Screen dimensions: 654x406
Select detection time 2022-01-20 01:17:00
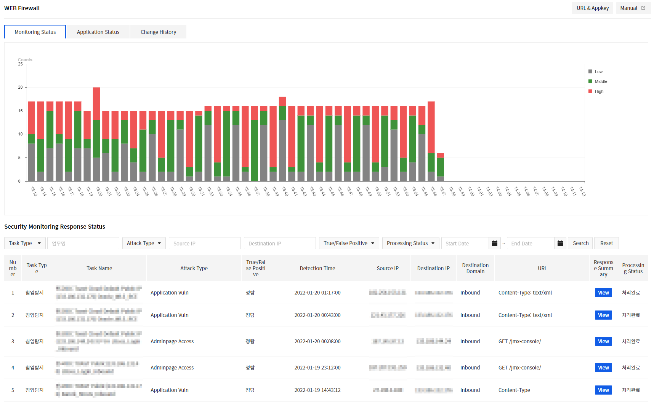[317, 293]
